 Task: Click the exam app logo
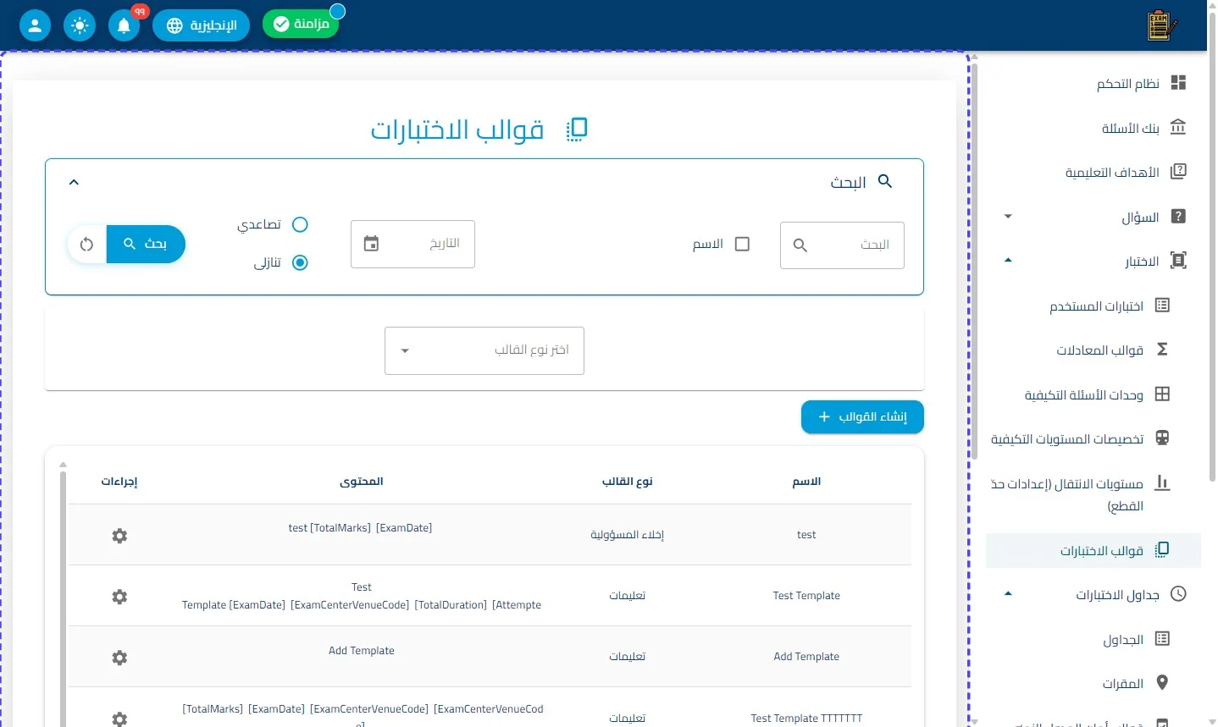click(x=1161, y=25)
